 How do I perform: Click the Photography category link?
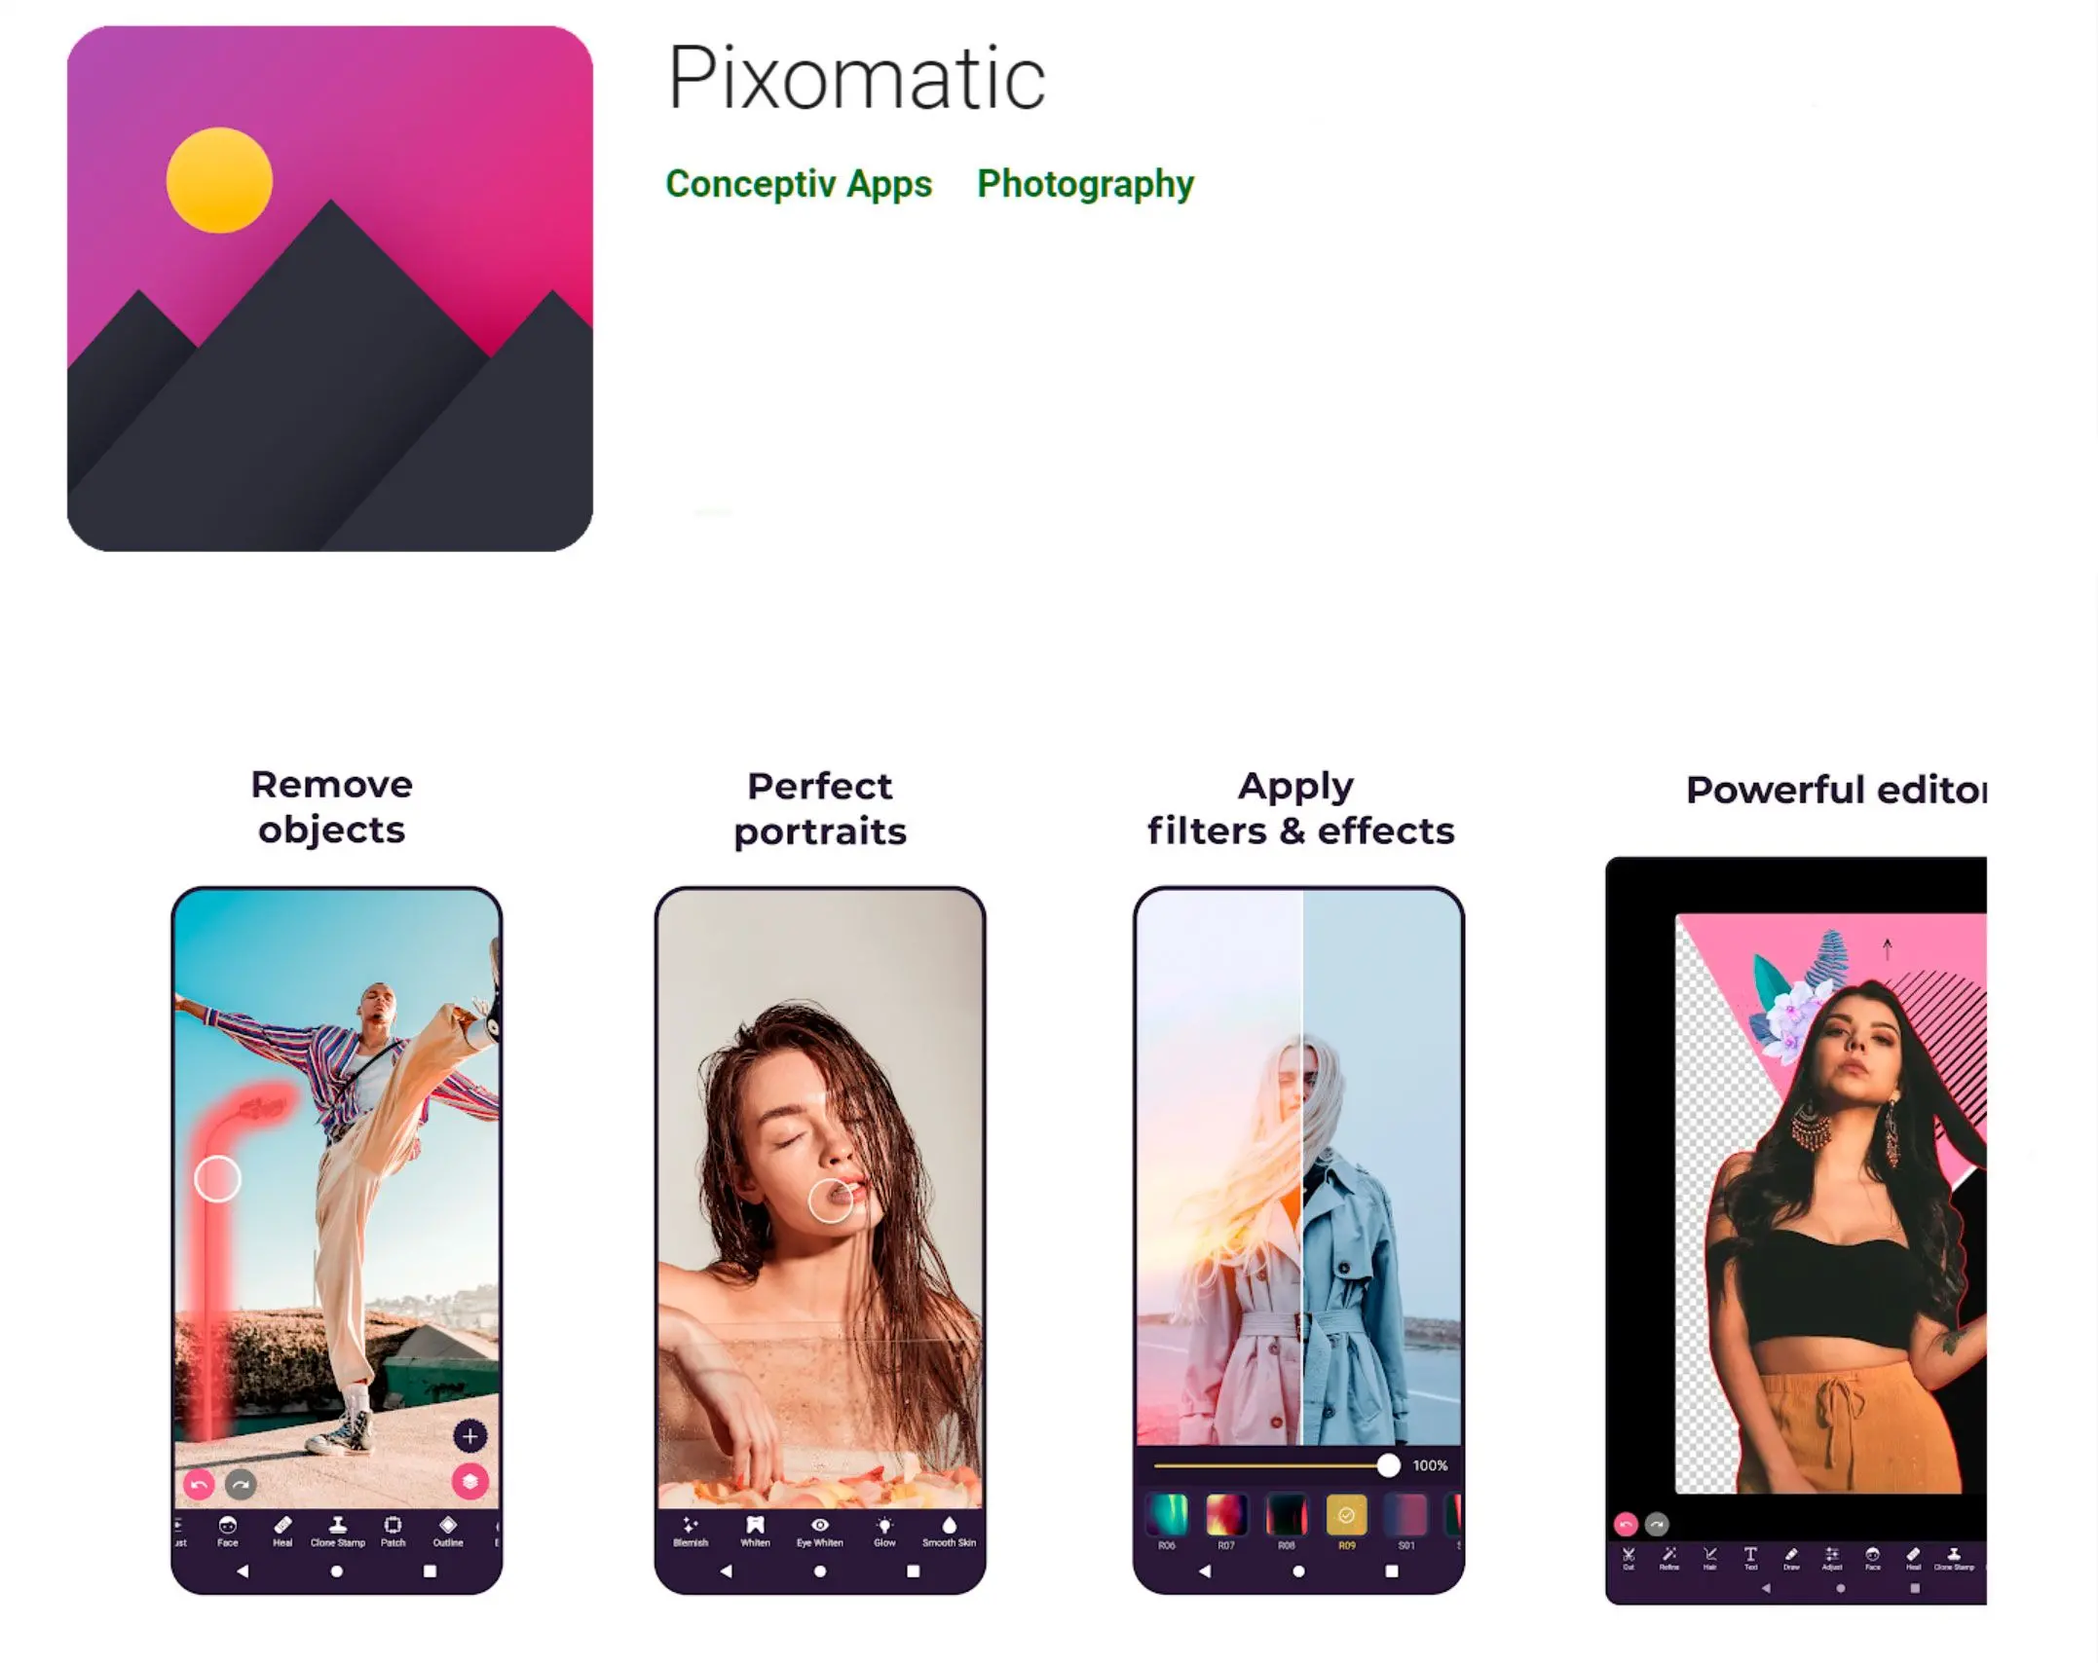point(1085,182)
